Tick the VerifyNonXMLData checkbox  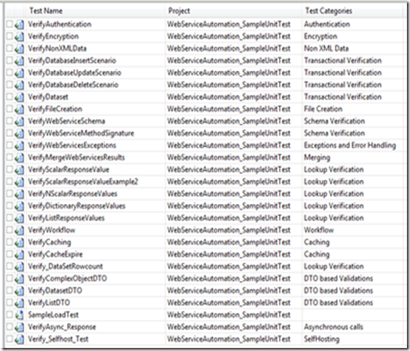9,48
